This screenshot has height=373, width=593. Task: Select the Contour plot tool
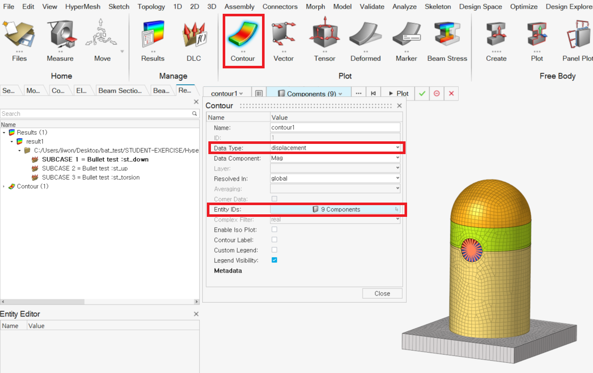coord(243,41)
